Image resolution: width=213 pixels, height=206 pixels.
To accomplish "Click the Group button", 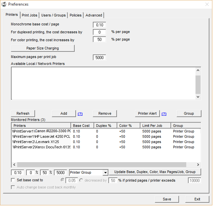I will pos(189,113).
